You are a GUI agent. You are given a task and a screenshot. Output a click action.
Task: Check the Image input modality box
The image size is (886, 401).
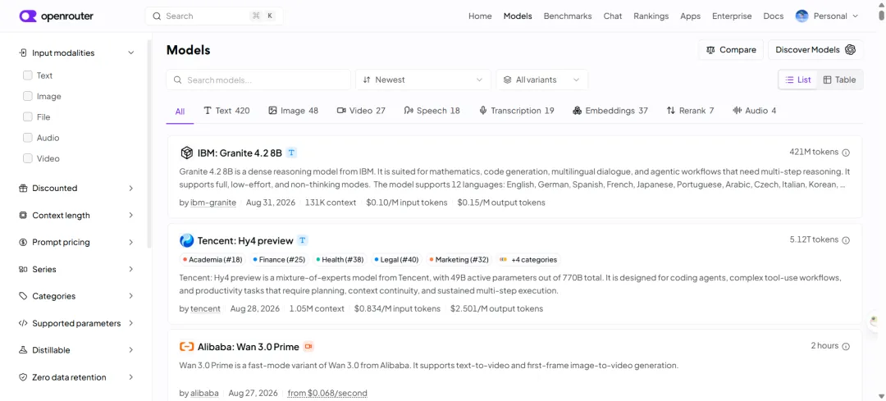coord(28,96)
